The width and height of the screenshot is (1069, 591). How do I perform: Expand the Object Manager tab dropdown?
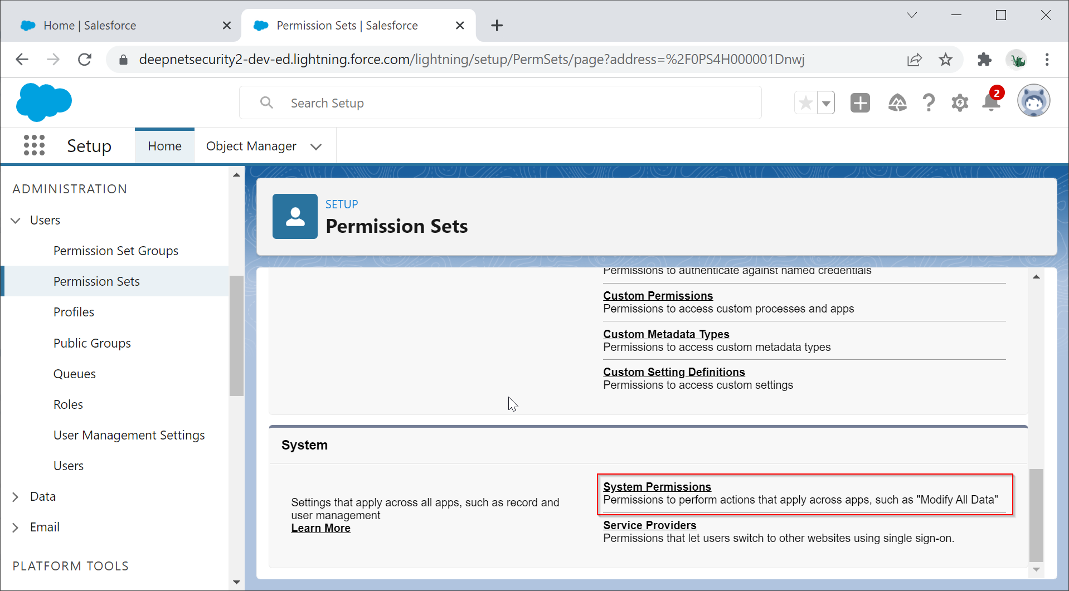(x=316, y=146)
